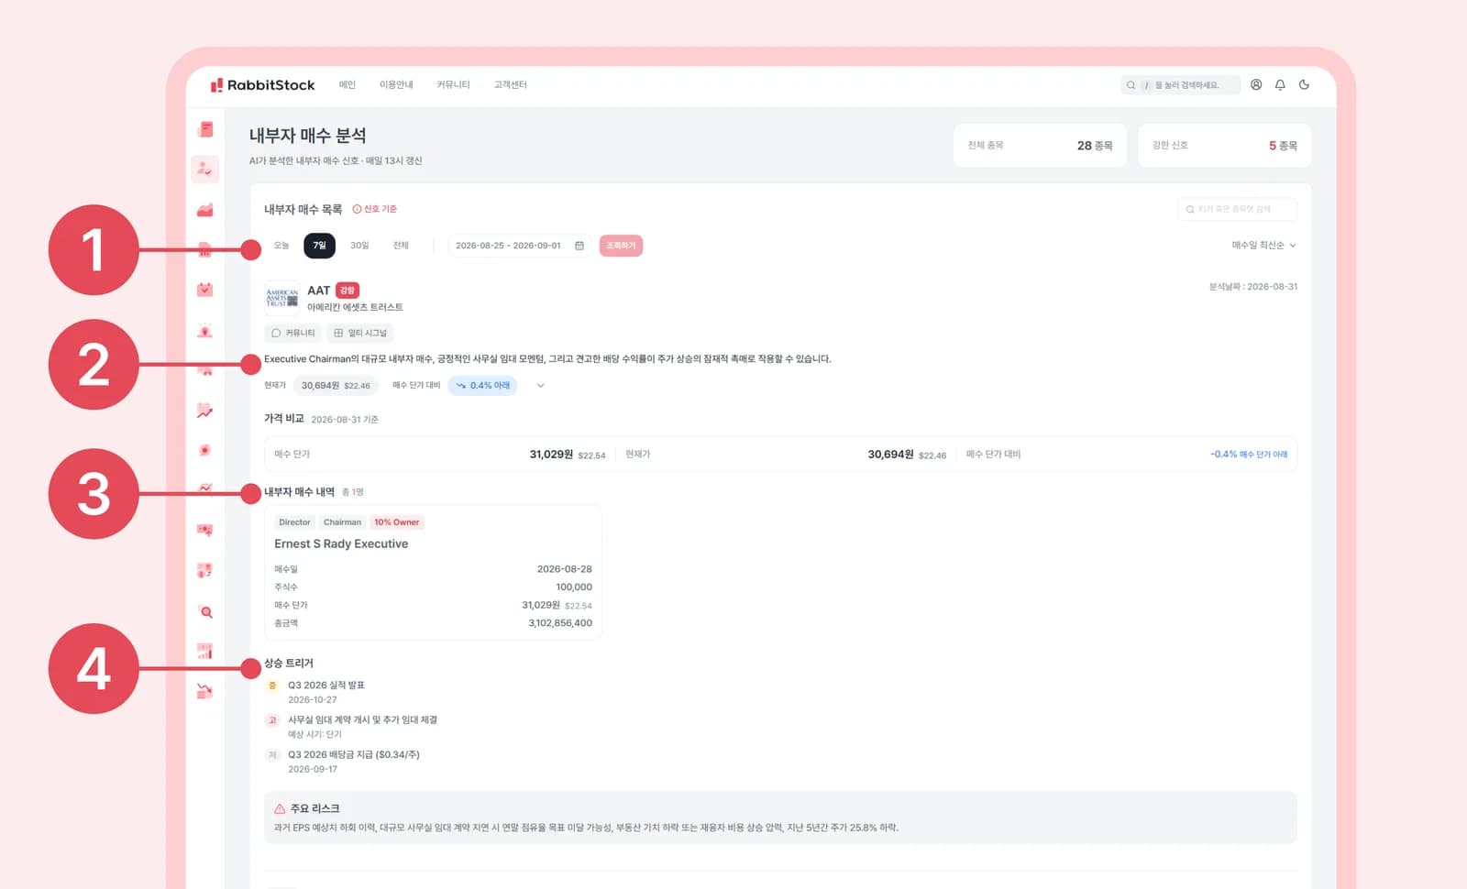Click the 커뮤니티 button under AAT
The height and width of the screenshot is (889, 1467).
coord(292,333)
